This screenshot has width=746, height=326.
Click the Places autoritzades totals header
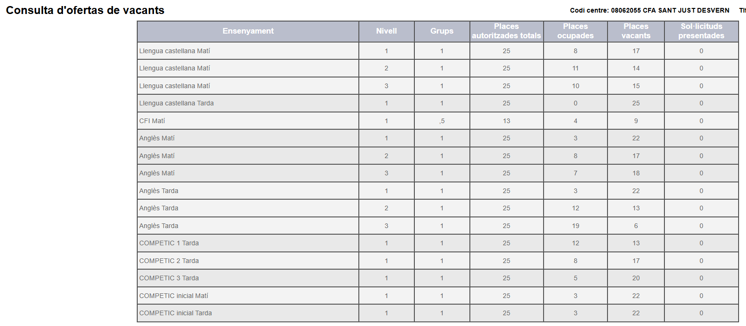pos(506,31)
